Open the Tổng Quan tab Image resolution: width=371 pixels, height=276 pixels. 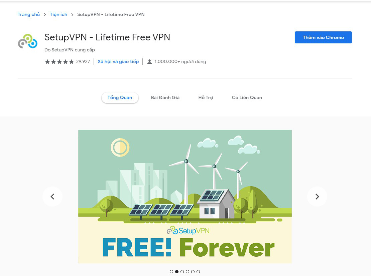120,97
